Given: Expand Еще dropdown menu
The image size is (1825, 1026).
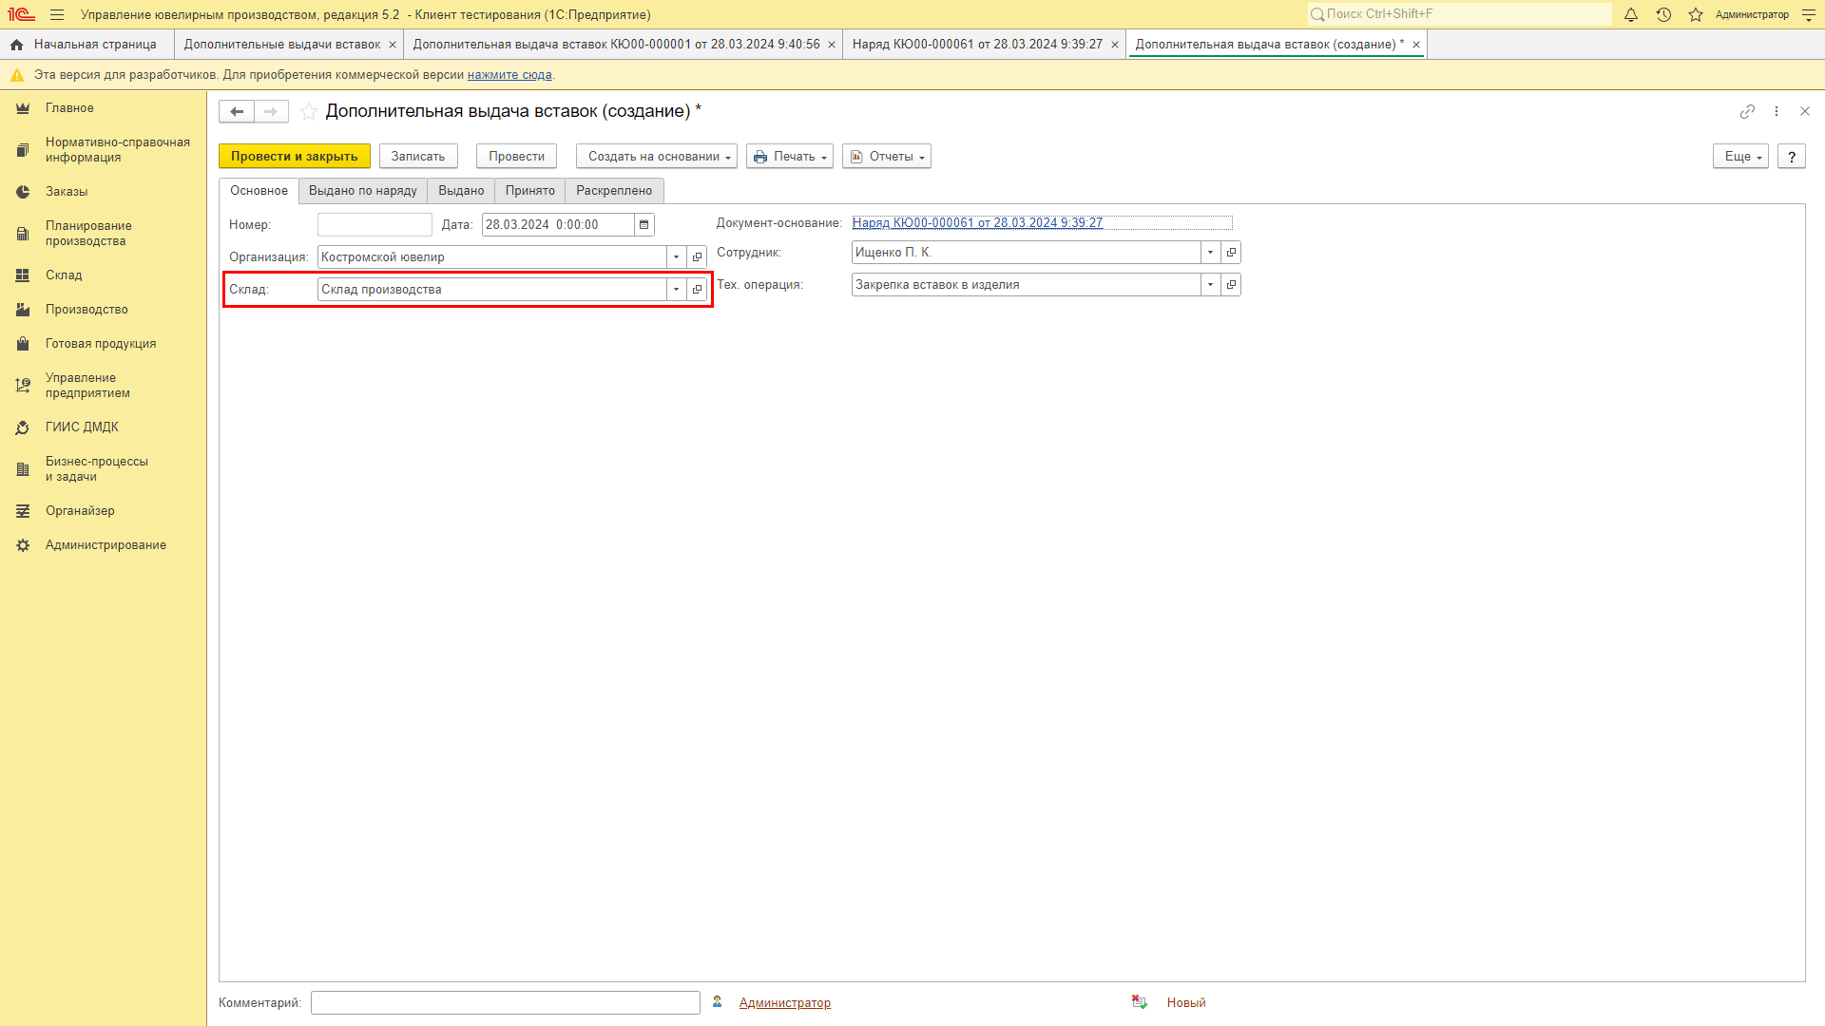Looking at the screenshot, I should pos(1740,157).
